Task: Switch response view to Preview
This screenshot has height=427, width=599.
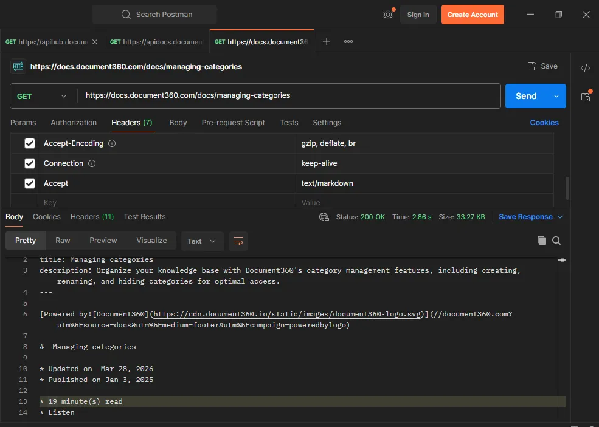Action: pos(103,241)
